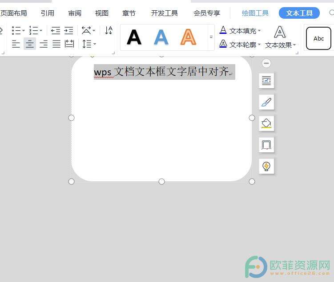Click the 文本效果 button
Image resolution: width=334 pixels, height=282 pixels.
278,37
